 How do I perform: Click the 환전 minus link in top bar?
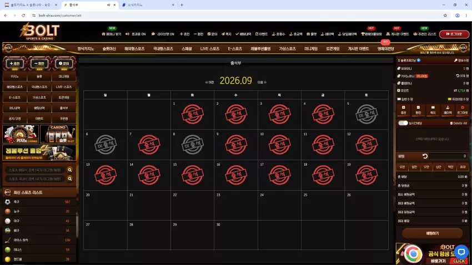pos(199,34)
